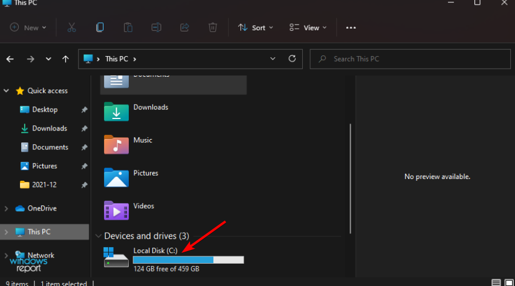Select Downloads in Quick access
The height and width of the screenshot is (286, 515).
coord(49,128)
